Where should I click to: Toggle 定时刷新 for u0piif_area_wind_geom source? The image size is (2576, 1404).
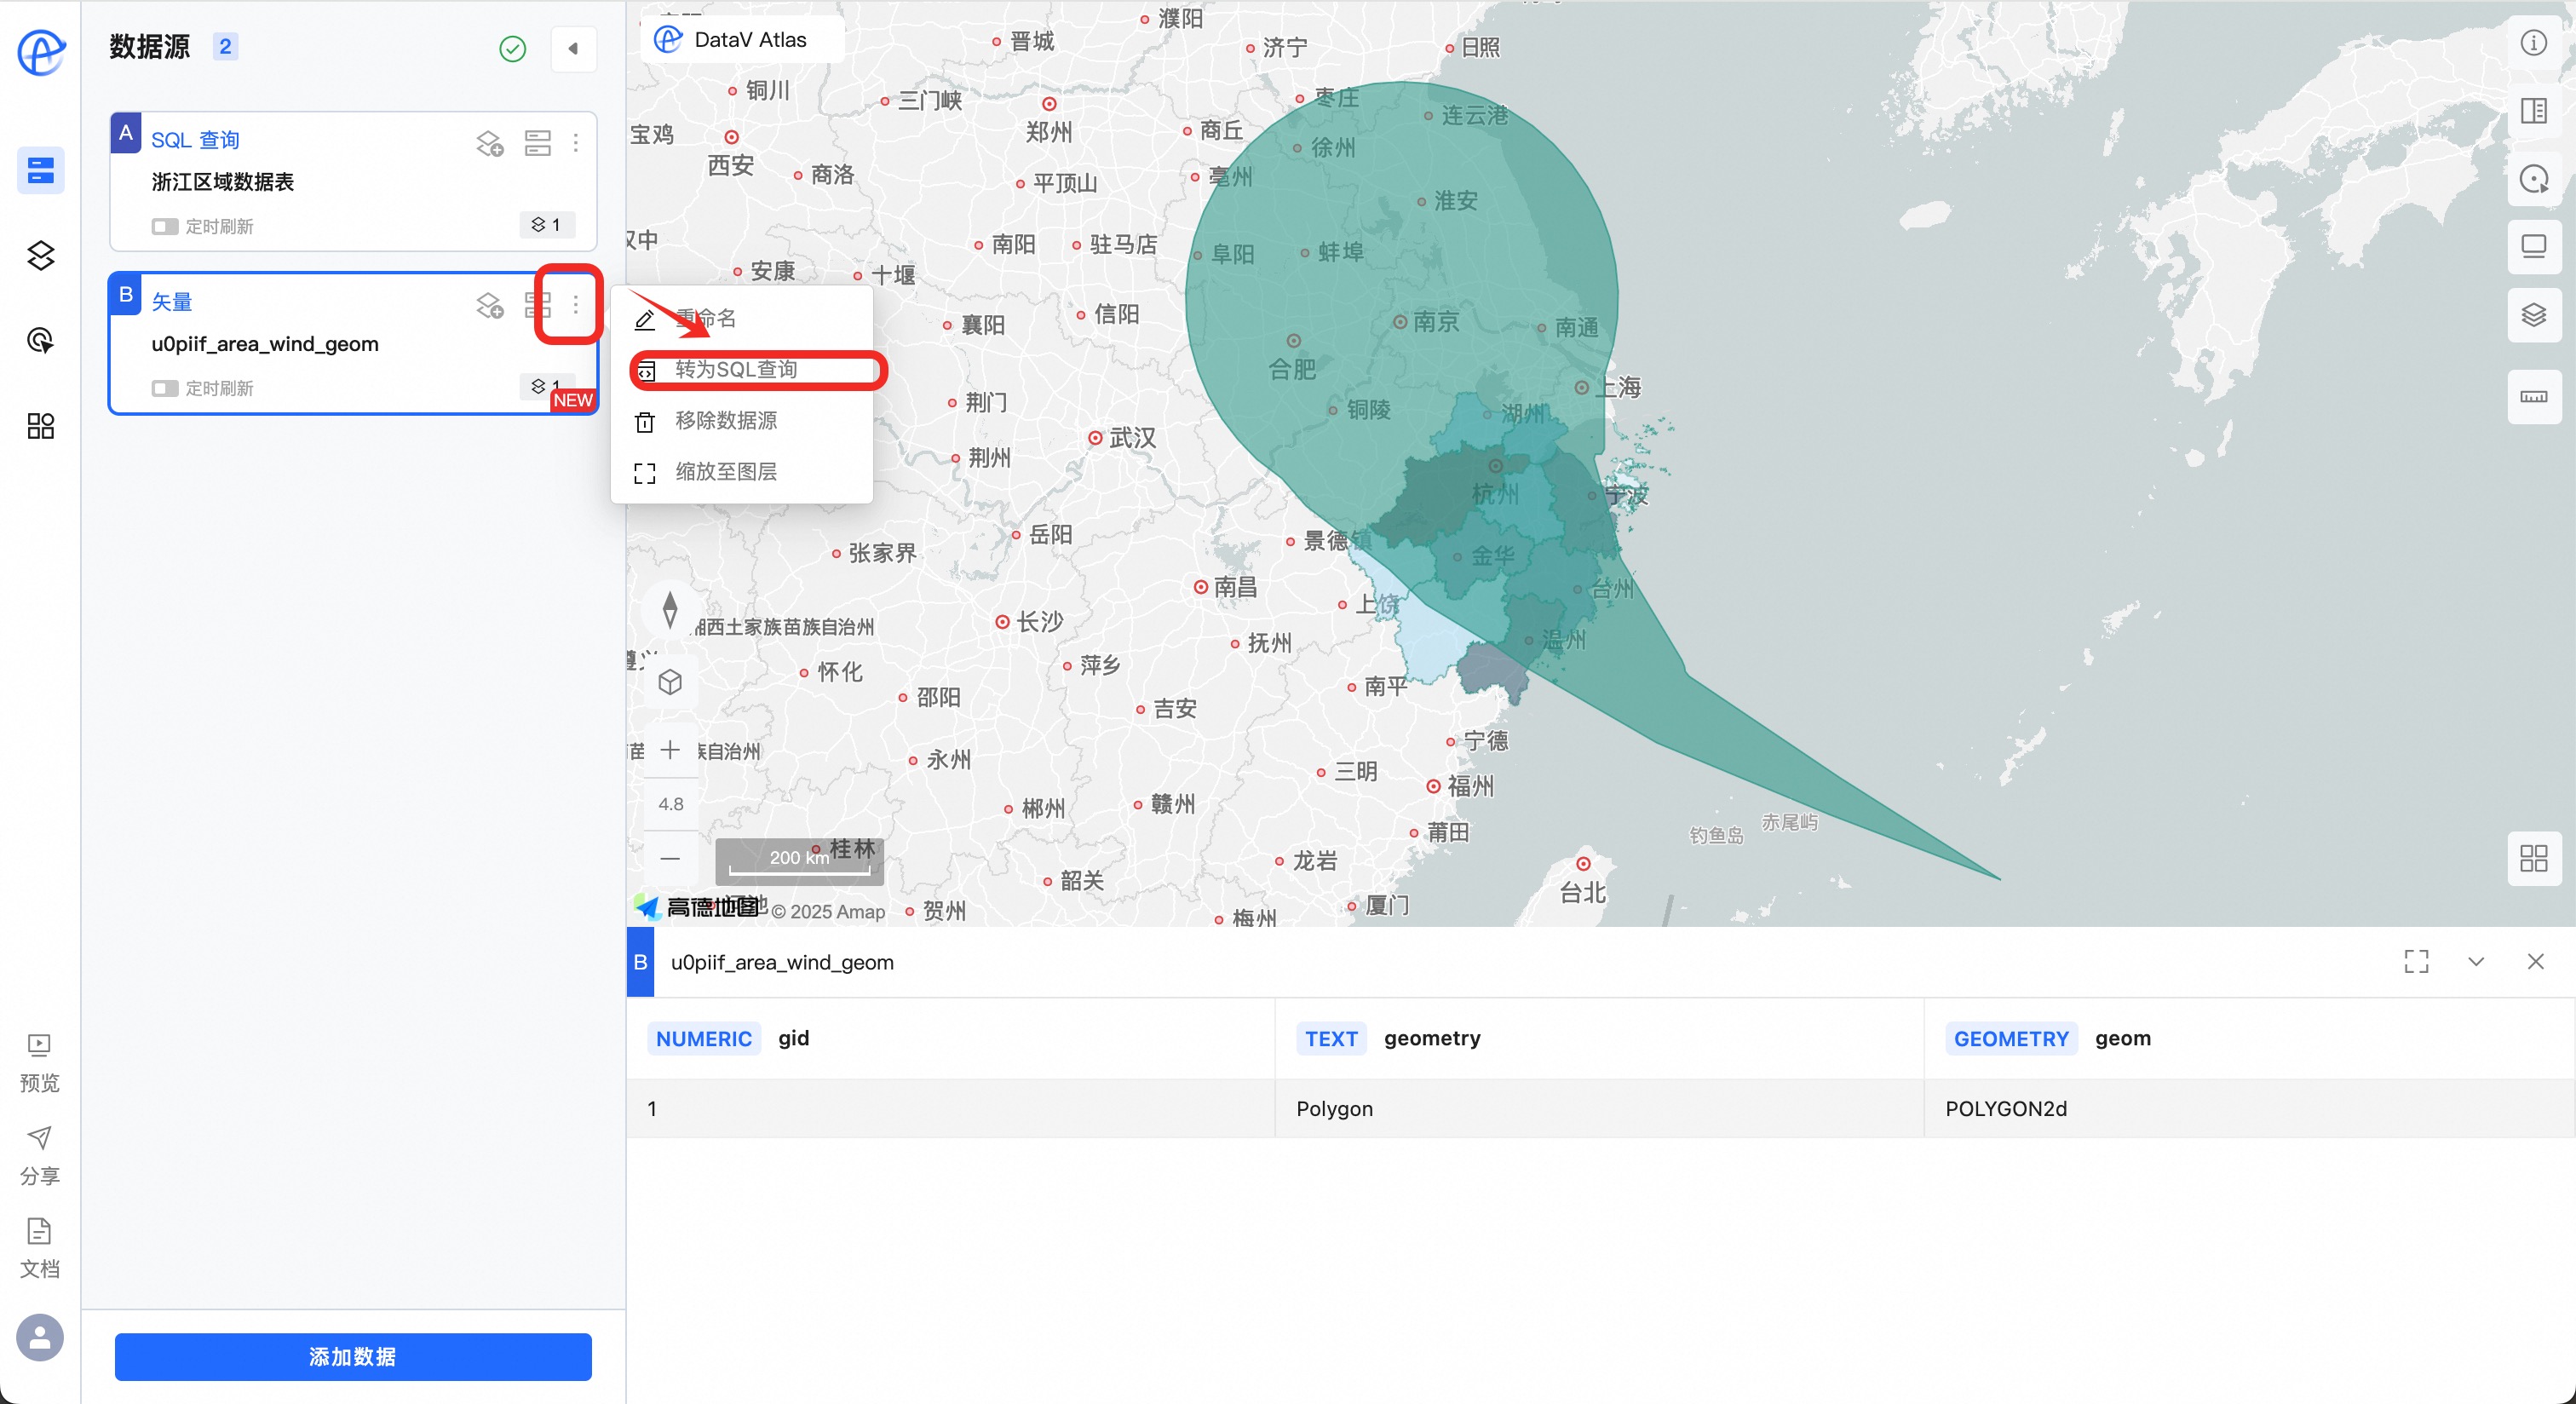coord(165,388)
